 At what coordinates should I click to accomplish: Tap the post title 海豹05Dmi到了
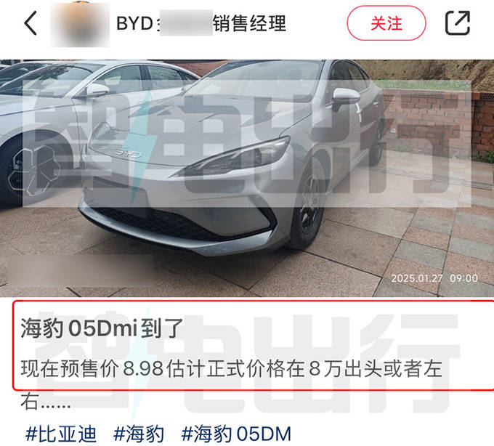pyautogui.click(x=102, y=328)
